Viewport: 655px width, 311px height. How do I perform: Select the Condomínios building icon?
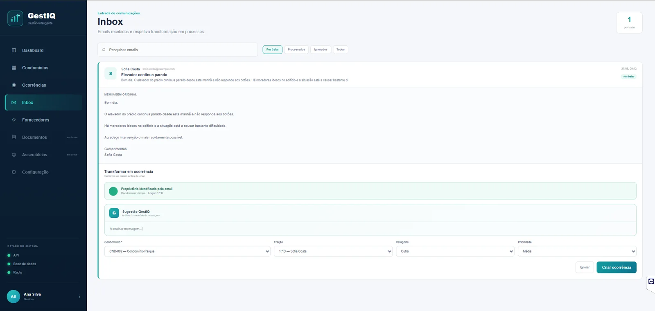[x=14, y=68]
